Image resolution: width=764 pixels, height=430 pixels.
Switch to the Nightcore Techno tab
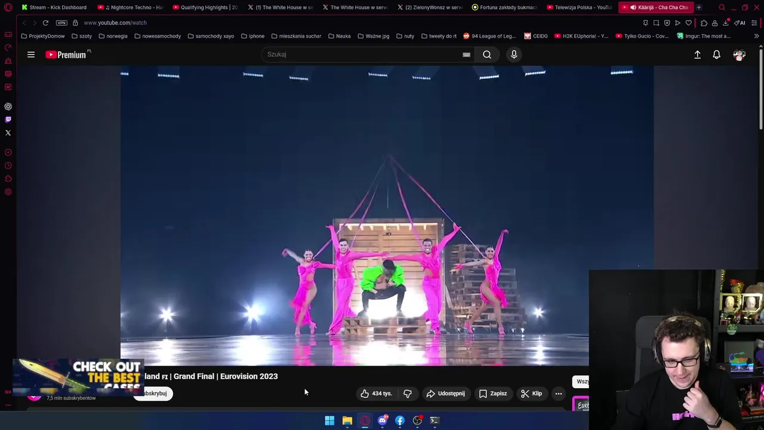tap(130, 7)
